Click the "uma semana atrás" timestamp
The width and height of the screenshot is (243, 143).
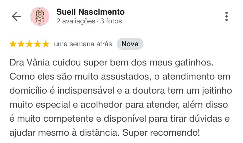[83, 44]
